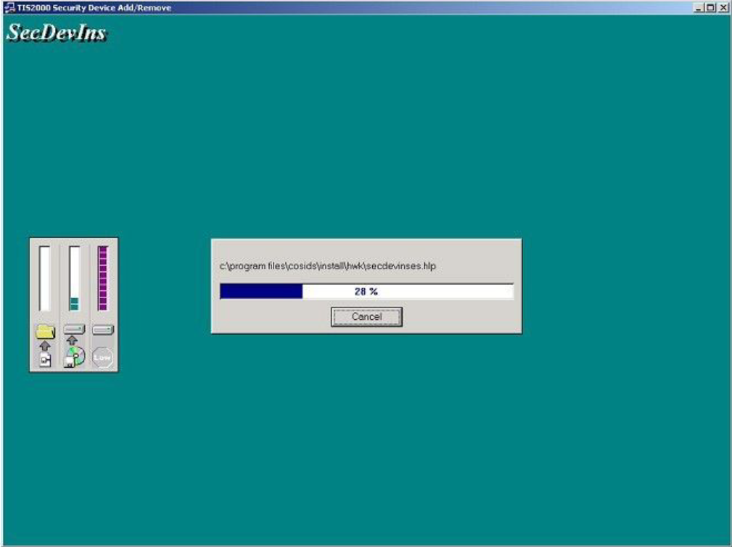Viewport: 732px width, 547px height.
Task: Click the teal install progress gauge
Action: tap(74, 279)
